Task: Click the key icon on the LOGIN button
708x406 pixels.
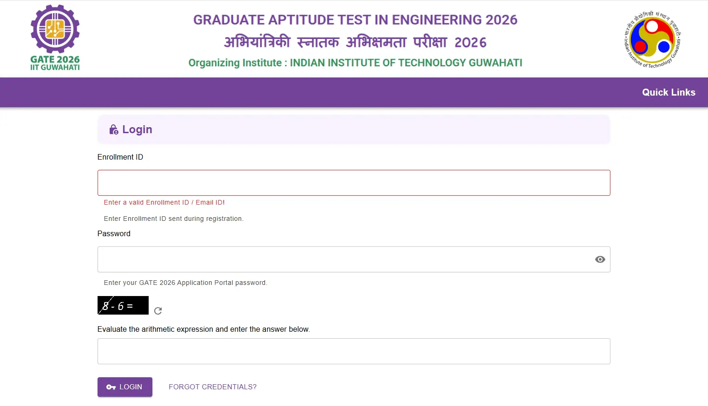Action: tap(111, 387)
